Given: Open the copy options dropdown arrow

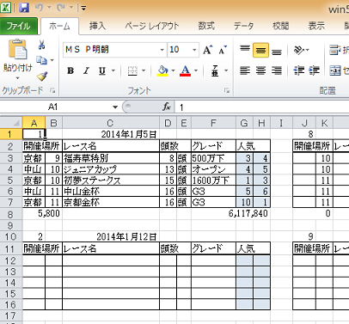Looking at the screenshot, I should click(52, 60).
